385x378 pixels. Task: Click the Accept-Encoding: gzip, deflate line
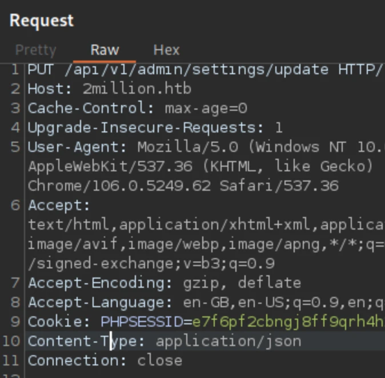(x=165, y=283)
